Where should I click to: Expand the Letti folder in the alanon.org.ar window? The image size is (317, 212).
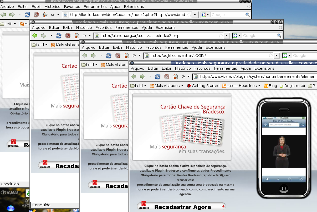click(39, 45)
